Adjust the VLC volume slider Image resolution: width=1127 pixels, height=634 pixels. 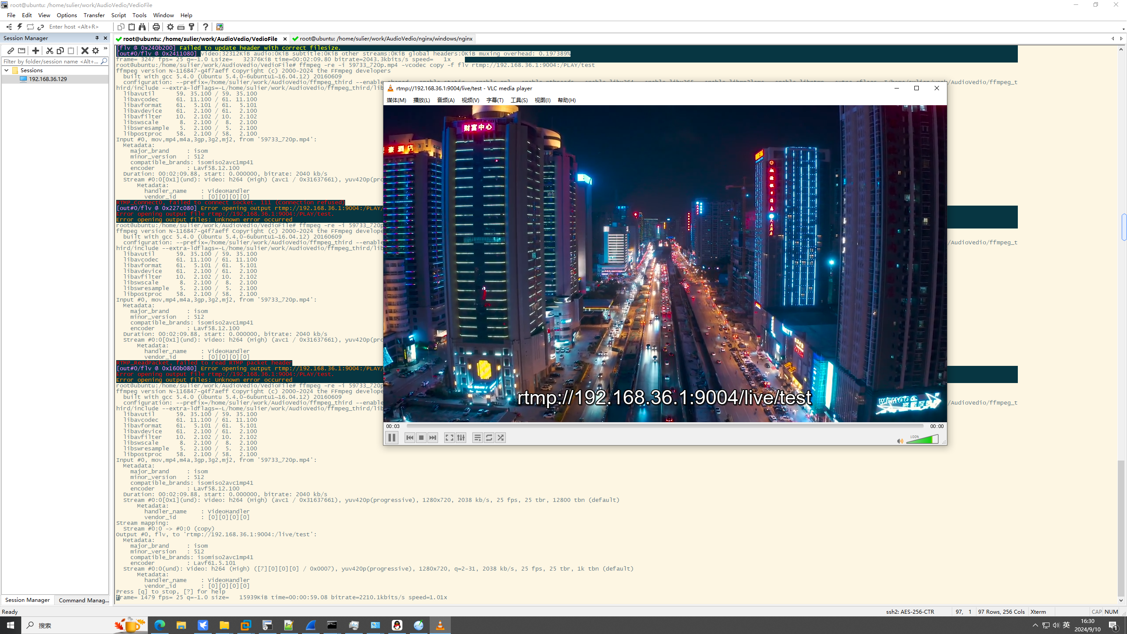923,439
